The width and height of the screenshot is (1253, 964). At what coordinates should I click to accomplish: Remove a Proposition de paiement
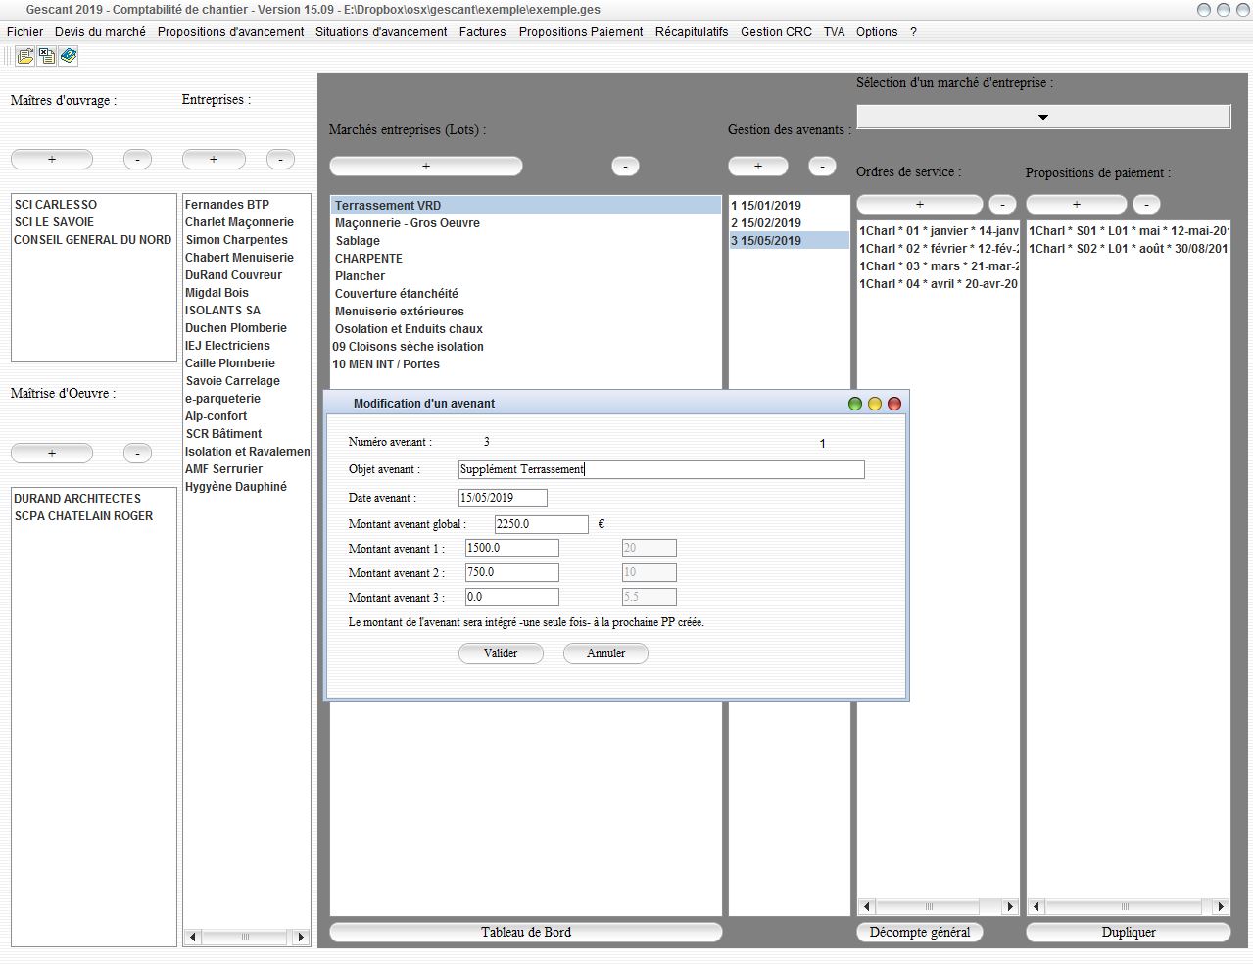pyautogui.click(x=1146, y=204)
